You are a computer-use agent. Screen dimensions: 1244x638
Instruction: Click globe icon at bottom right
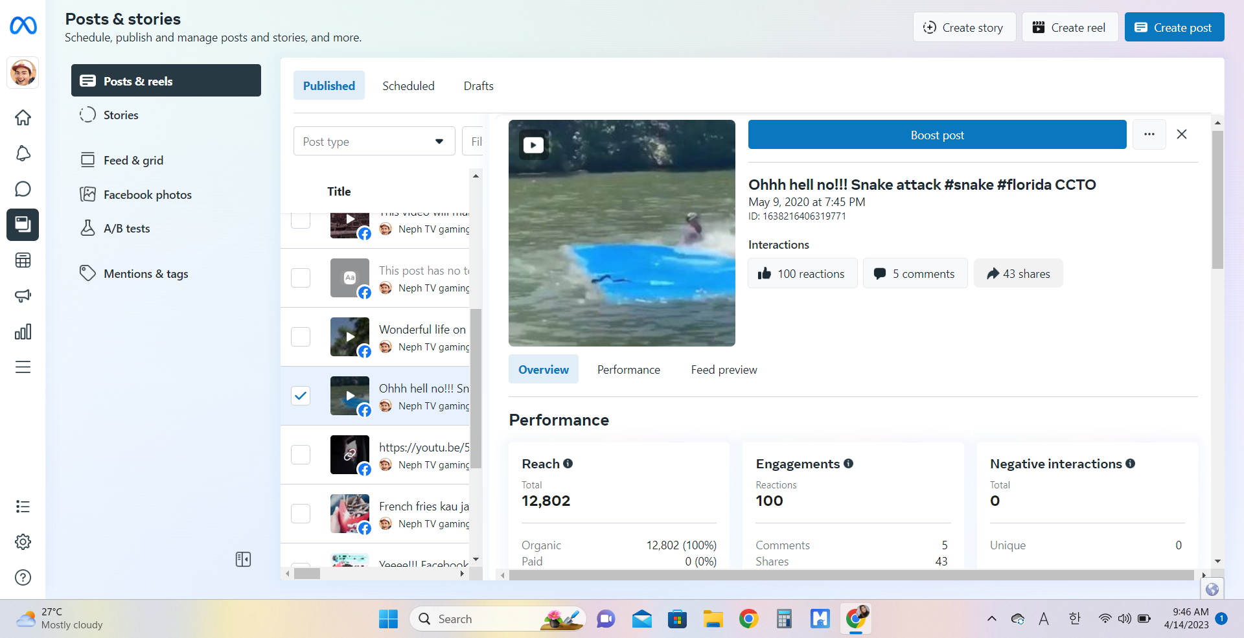click(x=1212, y=589)
